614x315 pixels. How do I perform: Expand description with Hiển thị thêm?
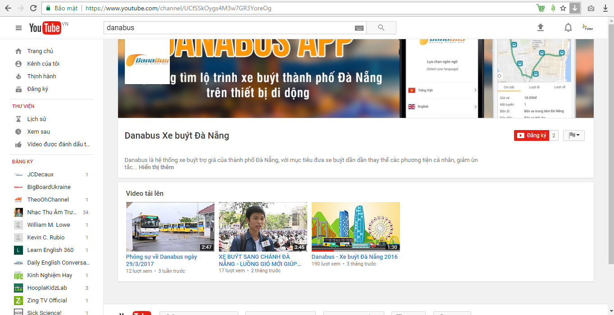coord(156,167)
